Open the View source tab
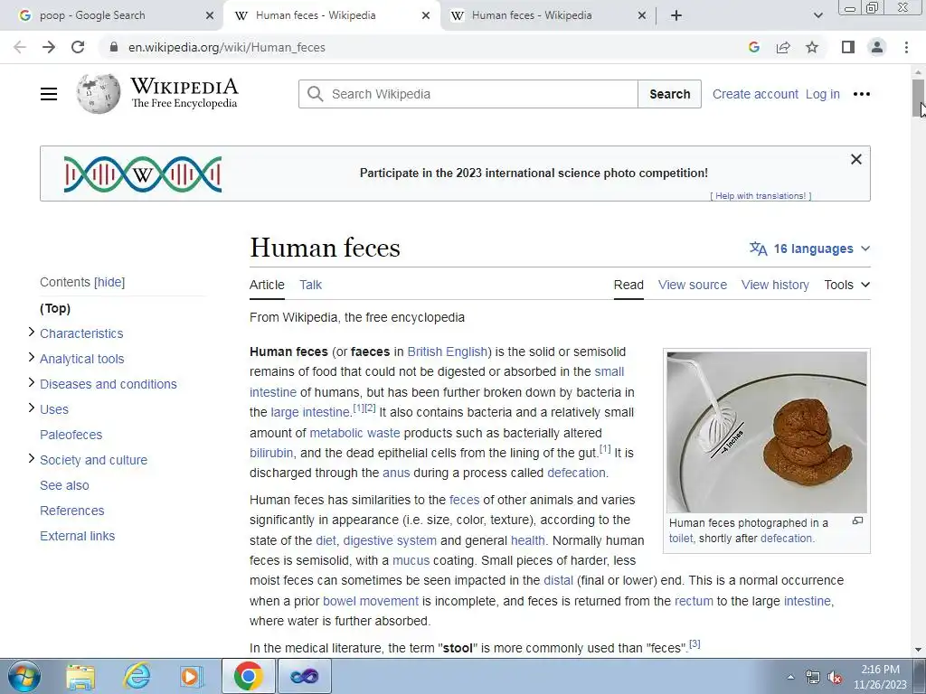 click(x=692, y=285)
